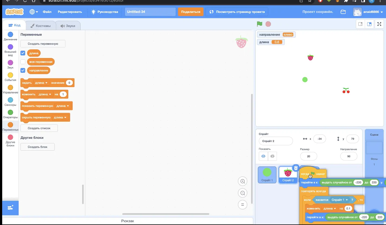Click the Scratch logo
The width and height of the screenshot is (386, 225).
(x=15, y=12)
